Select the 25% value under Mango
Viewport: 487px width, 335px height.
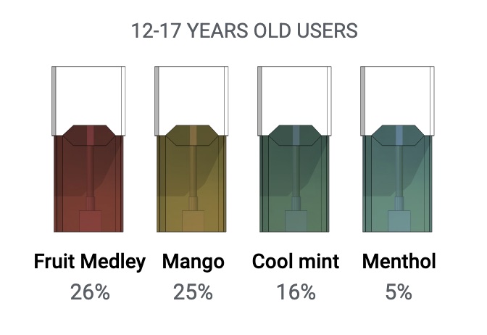[193, 292]
